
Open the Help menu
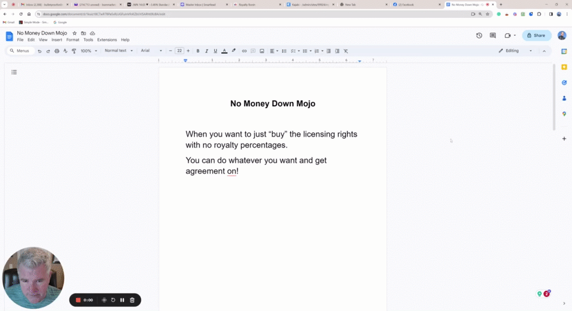125,40
